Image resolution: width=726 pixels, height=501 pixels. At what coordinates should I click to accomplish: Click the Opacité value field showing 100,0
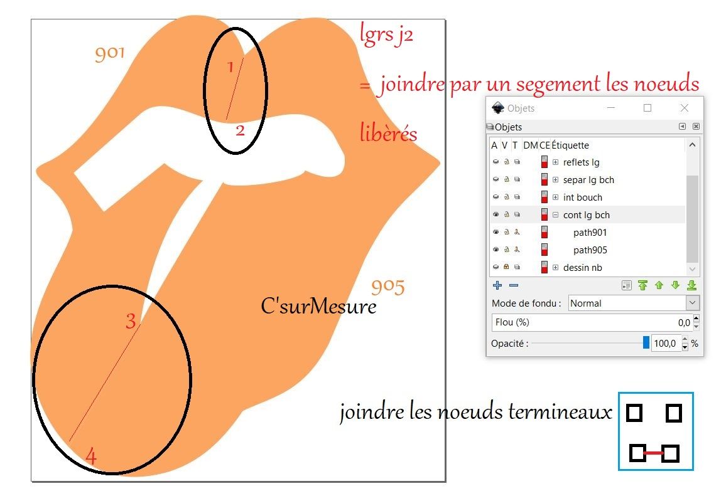click(666, 343)
